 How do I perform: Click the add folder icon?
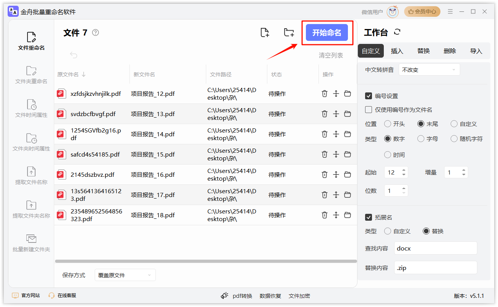pos(289,32)
